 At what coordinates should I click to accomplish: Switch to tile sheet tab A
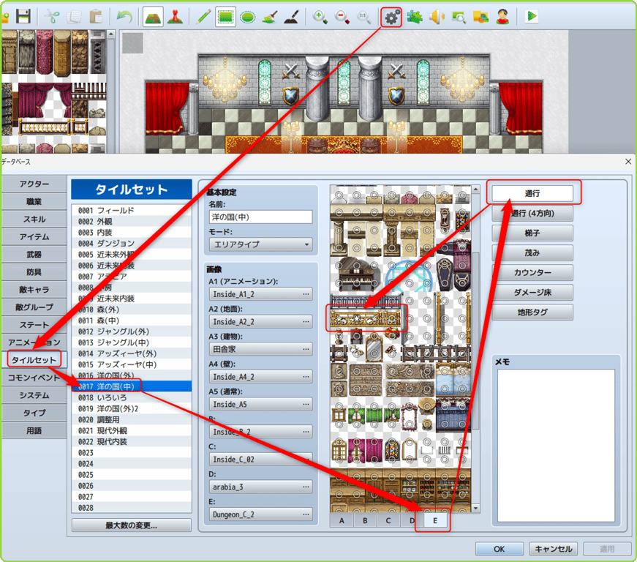[x=342, y=520]
